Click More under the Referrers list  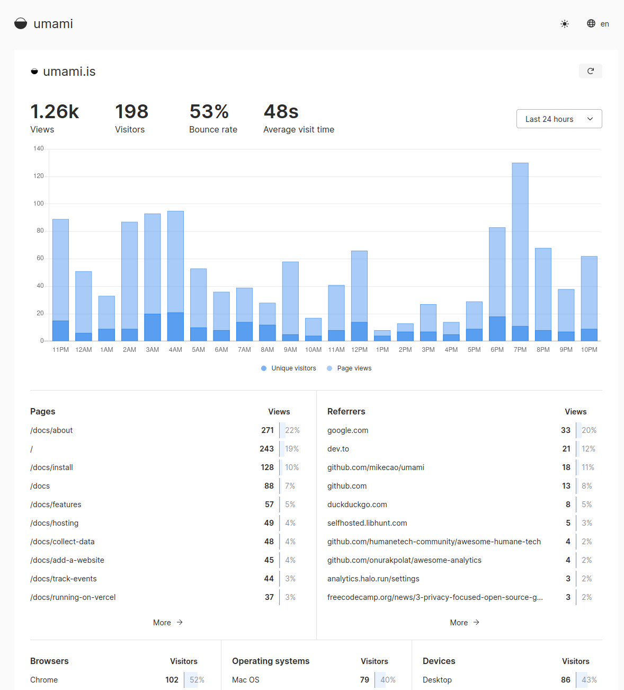[x=465, y=623]
